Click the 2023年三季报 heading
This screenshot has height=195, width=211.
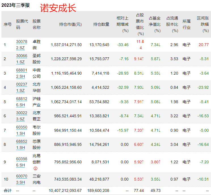point(16,5)
